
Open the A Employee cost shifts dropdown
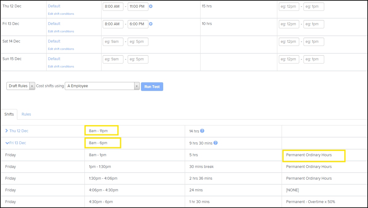point(102,86)
